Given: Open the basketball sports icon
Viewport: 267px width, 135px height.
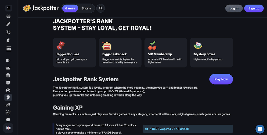Looking at the screenshot, I should pyautogui.click(x=8, y=16).
